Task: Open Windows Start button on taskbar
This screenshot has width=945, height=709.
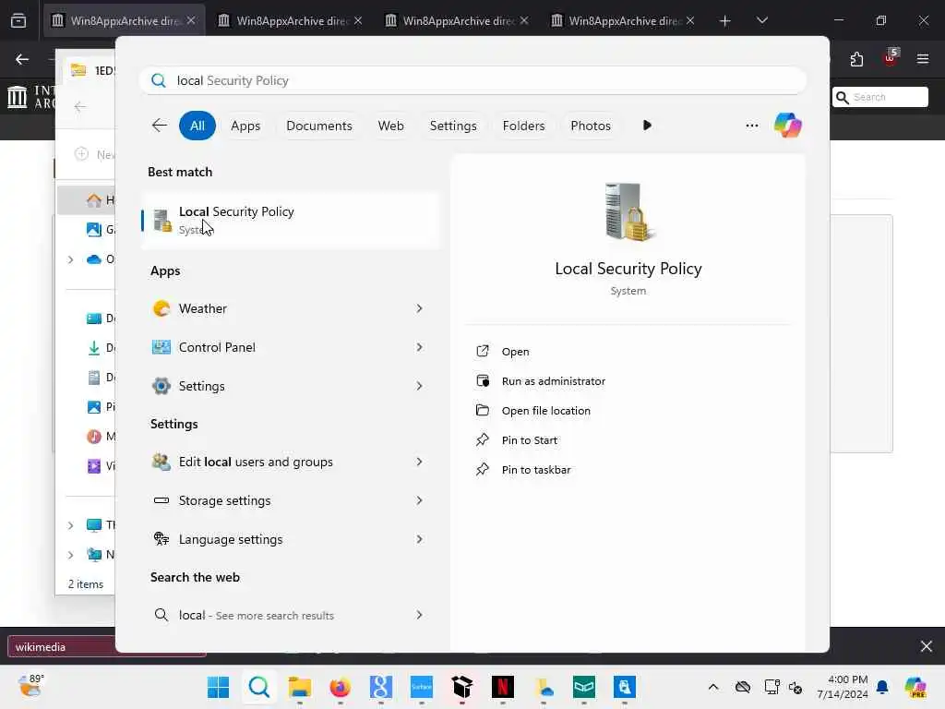Action: (218, 687)
